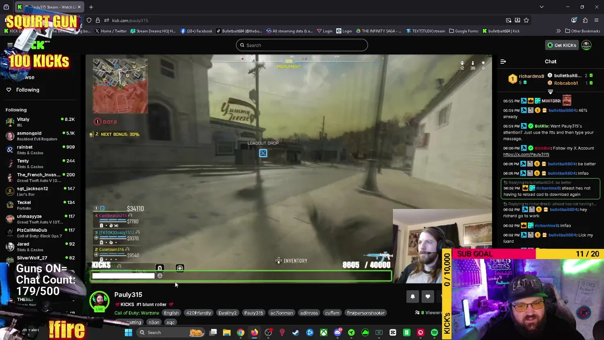Click the heart follow button under stream

pyautogui.click(x=428, y=297)
